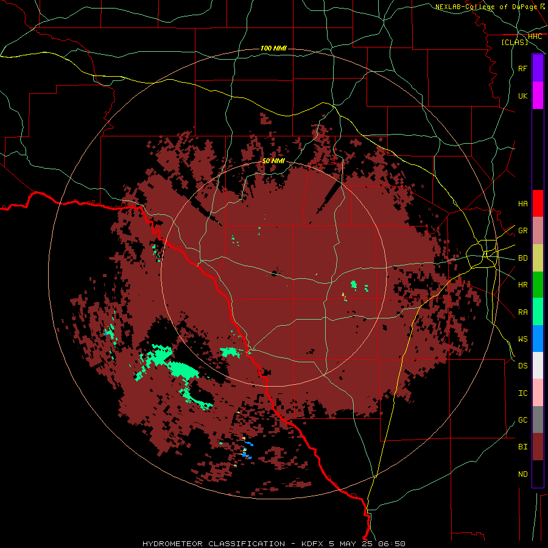Click the GR legend label
Screen dimensions: 548x548
[522, 231]
